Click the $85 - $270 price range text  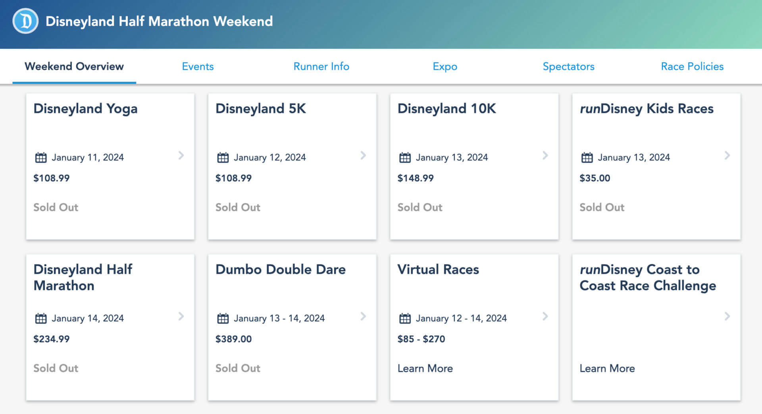click(x=421, y=339)
